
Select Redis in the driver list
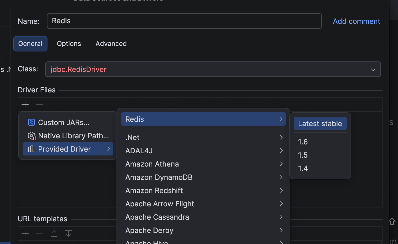[x=203, y=119]
